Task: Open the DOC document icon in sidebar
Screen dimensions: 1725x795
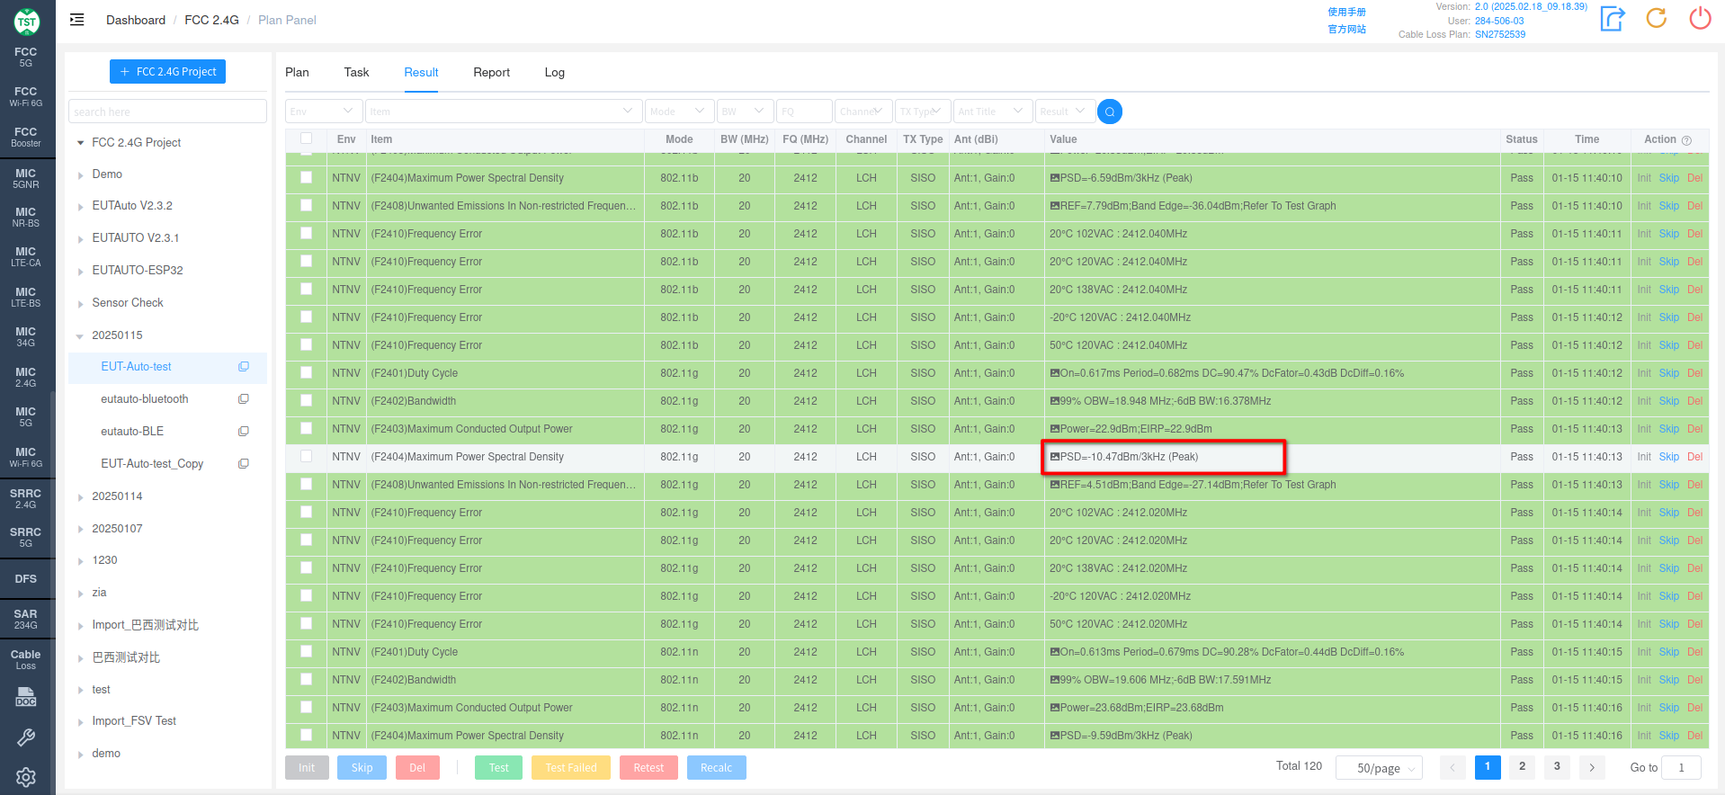Action: coord(25,697)
